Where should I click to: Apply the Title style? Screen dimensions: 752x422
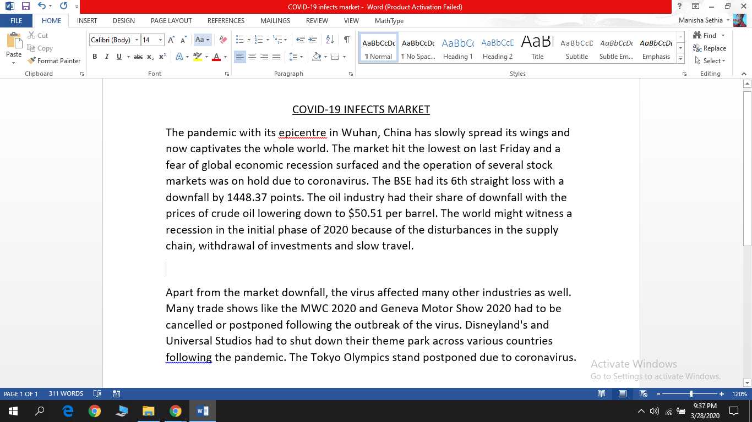(x=537, y=48)
